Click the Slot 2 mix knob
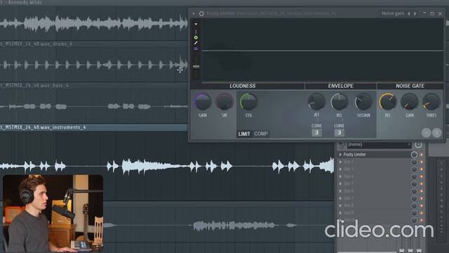The width and height of the screenshot is (449, 253). (x=414, y=162)
